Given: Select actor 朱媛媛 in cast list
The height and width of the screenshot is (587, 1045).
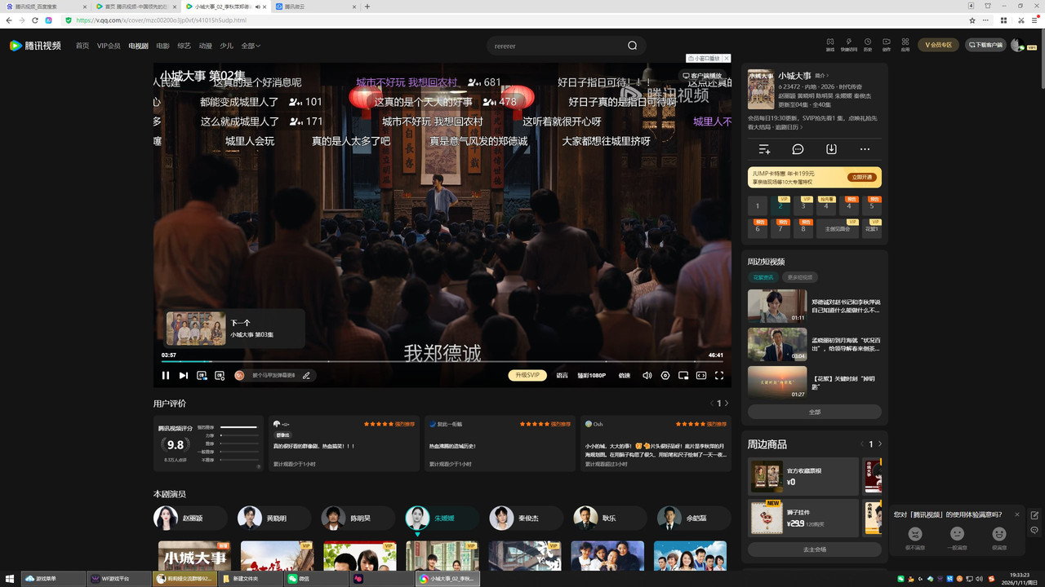Looking at the screenshot, I should point(442,518).
